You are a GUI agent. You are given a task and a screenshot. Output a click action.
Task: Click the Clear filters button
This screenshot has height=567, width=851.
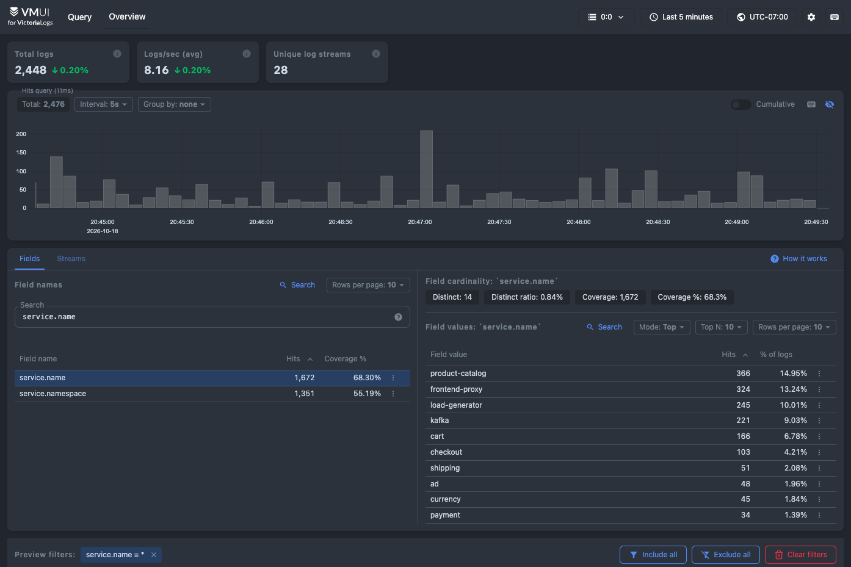coord(800,555)
